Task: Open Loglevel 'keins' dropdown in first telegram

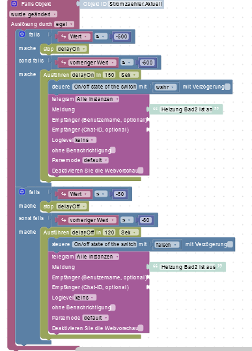Action: 85,140
